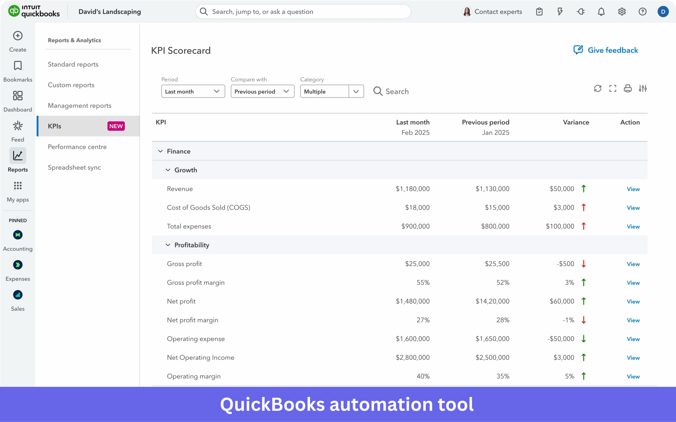This screenshot has width=676, height=422.
Task: Click Revenue $1,180,000 value
Action: pos(412,189)
